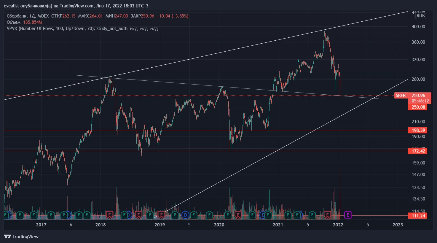The height and width of the screenshot is (243, 437).
Task: Click the evcalist publication header text
Action: pyautogui.click(x=76, y=6)
